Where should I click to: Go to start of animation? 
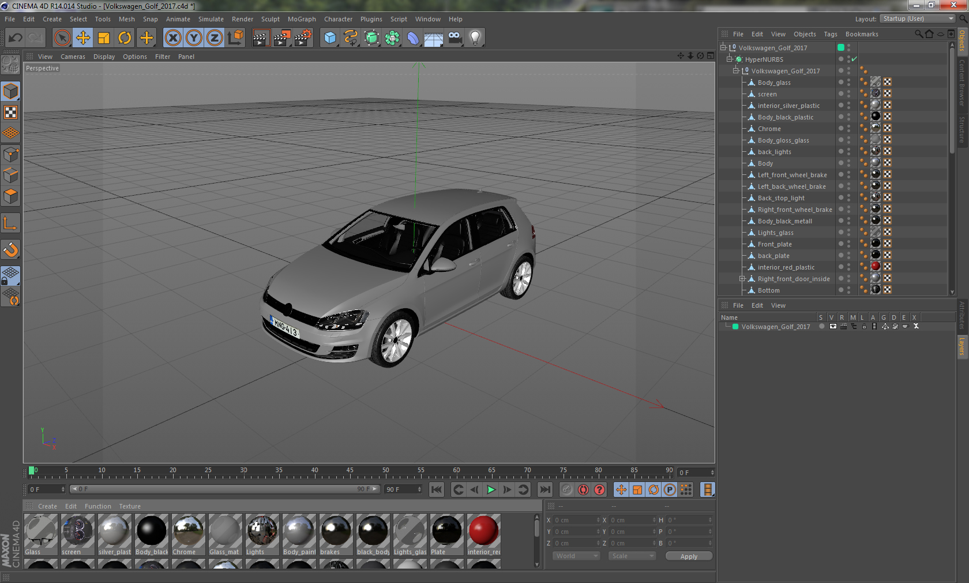pos(437,489)
